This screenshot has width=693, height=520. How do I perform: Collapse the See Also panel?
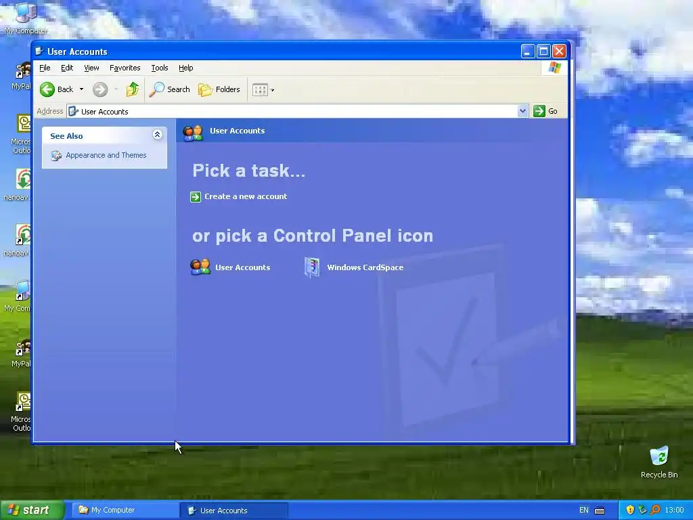(157, 135)
